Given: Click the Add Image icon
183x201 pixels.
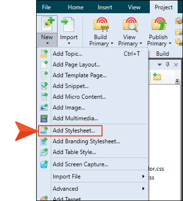Looking at the screenshot, I should (44, 108).
